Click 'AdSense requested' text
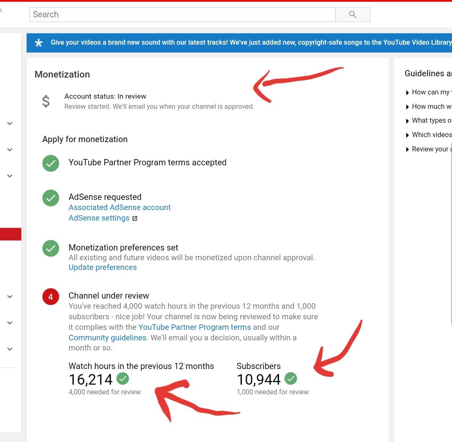The image size is (452, 442). 105,197
